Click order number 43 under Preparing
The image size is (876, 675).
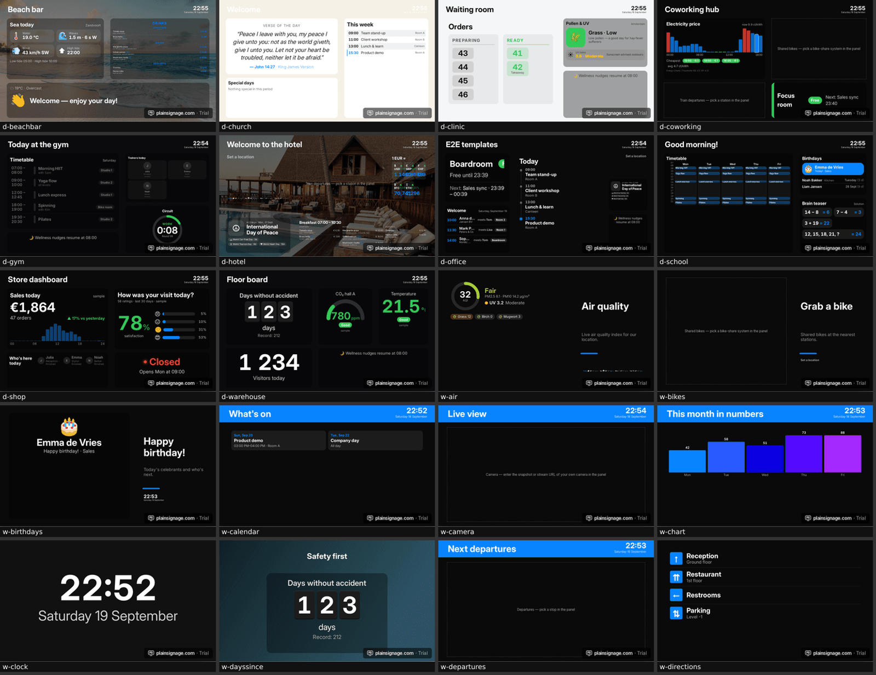[463, 53]
